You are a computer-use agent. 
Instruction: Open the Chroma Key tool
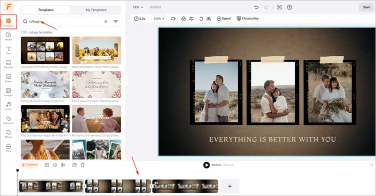coord(247,18)
